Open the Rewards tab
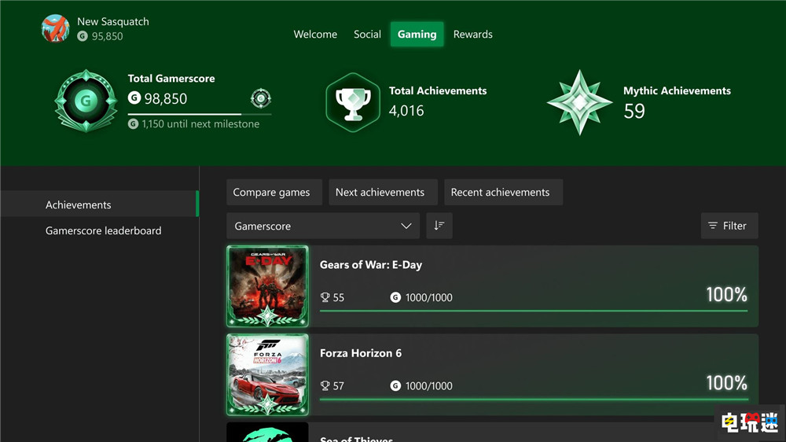 pos(472,34)
